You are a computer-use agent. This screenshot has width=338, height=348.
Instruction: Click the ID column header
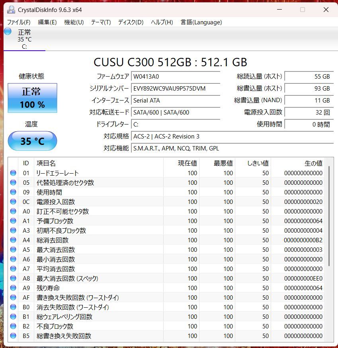pyautogui.click(x=26, y=163)
